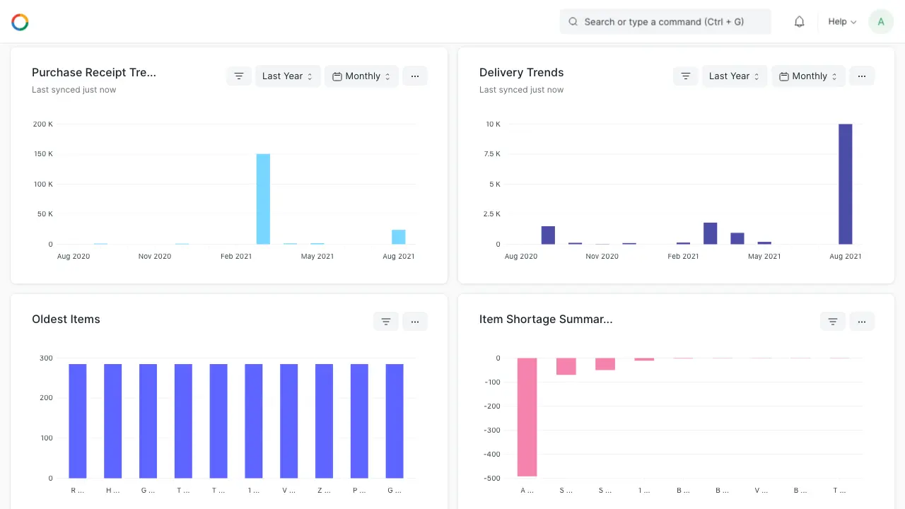Screen dimensions: 905x509
Task: Open the options menu on Oldest Items
Action: coord(415,321)
